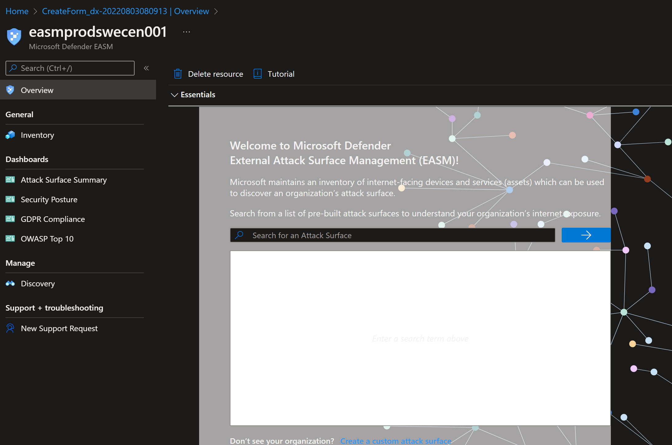The height and width of the screenshot is (445, 672).
Task: Click the trash can Delete resource icon
Action: point(178,74)
